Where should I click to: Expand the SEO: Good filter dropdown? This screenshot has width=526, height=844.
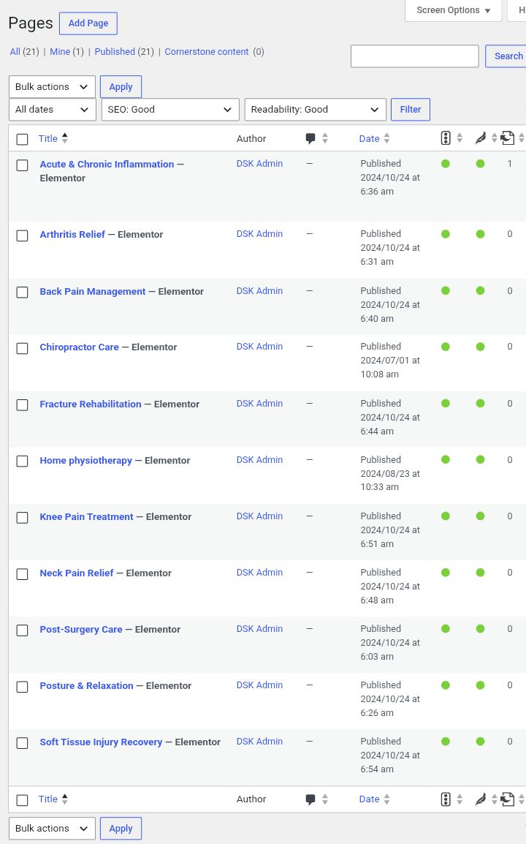(170, 109)
